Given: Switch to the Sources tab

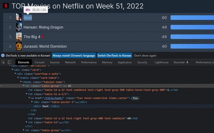Looking at the screenshot, I should click(x=55, y=63).
